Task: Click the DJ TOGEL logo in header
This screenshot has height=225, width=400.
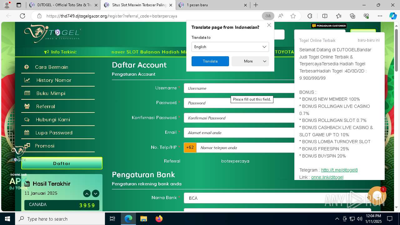Action: [52, 33]
